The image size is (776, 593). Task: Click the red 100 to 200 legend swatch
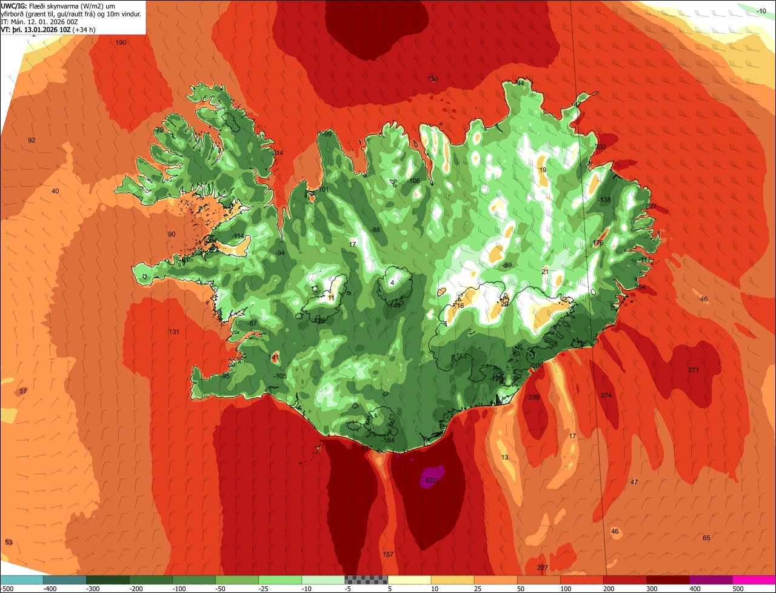click(582, 580)
